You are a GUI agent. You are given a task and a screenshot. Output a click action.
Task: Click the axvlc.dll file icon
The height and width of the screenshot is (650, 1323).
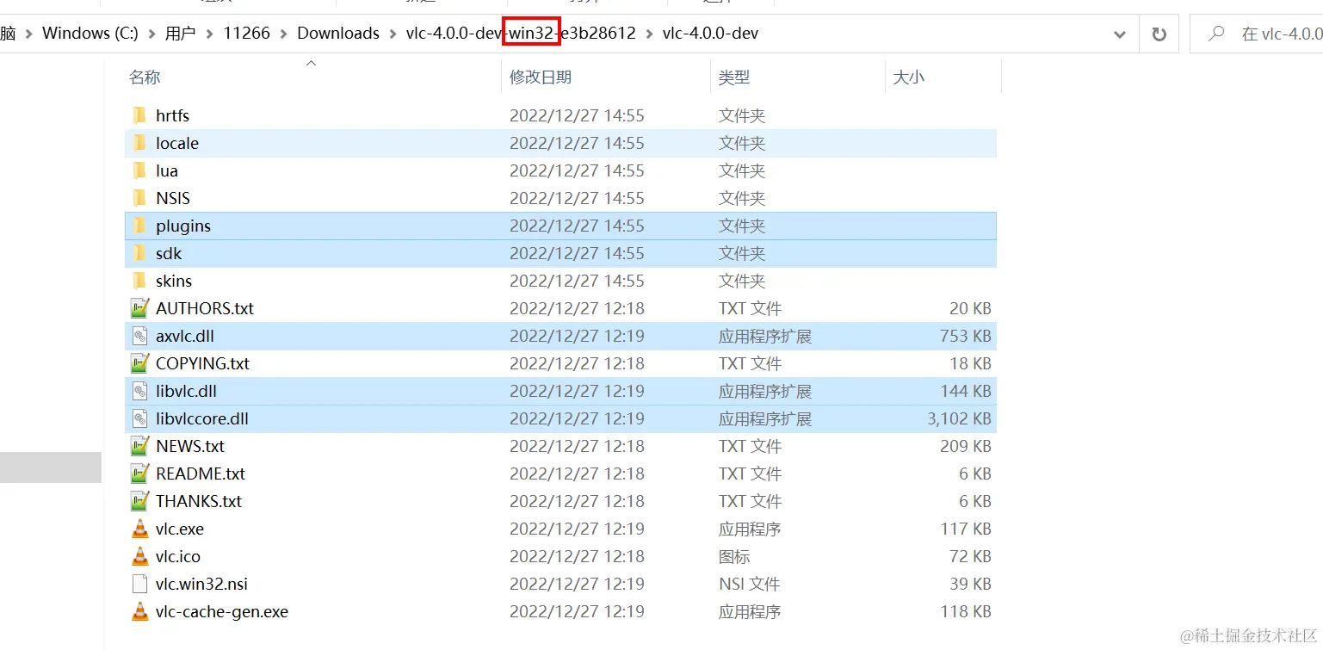[x=139, y=336]
